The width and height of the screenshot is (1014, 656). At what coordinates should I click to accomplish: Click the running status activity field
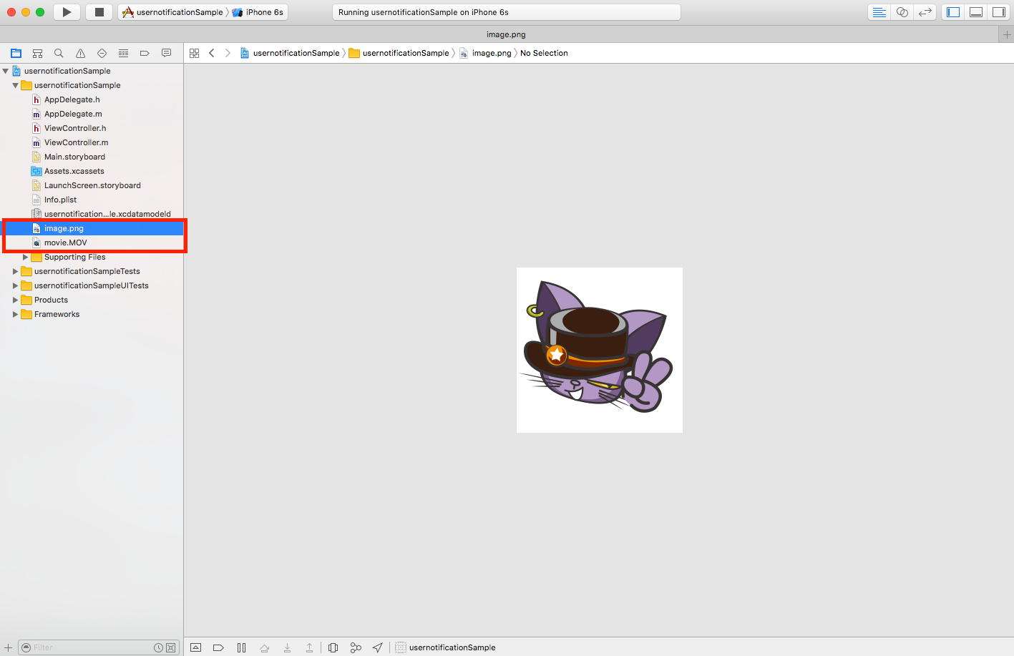(507, 12)
